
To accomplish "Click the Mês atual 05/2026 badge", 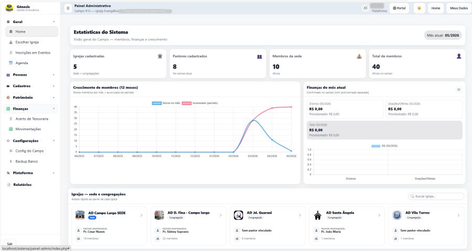I will point(443,35).
